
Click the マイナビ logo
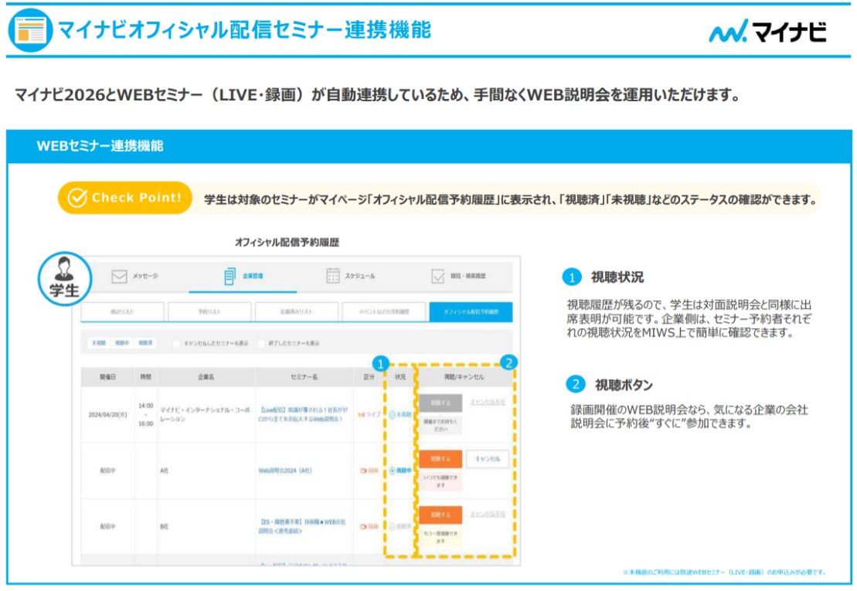coord(767,31)
